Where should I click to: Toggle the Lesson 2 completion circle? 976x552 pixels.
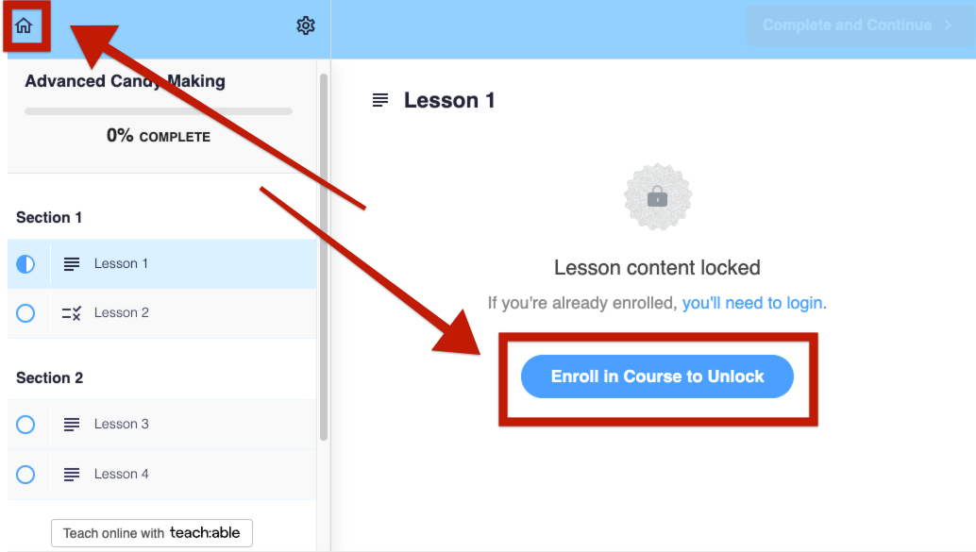tap(25, 313)
